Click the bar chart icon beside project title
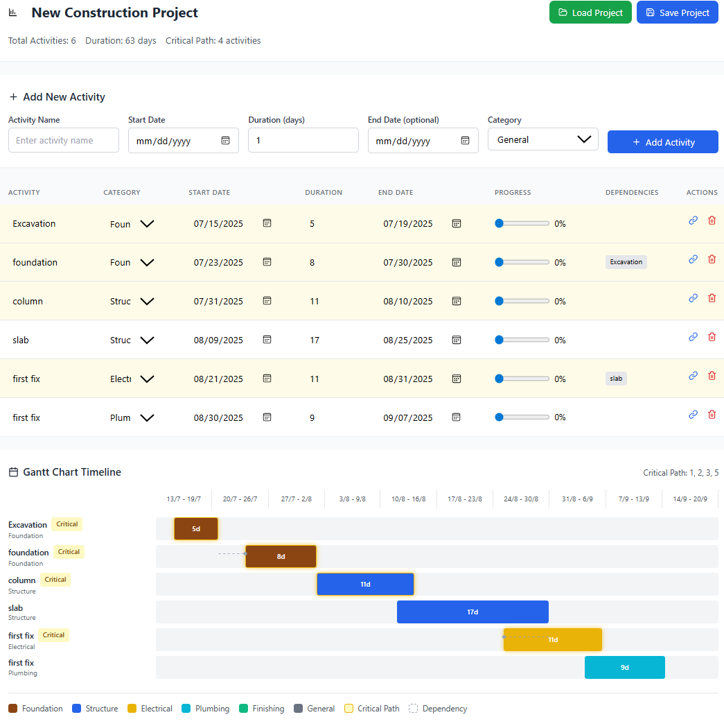This screenshot has width=724, height=726. 12,12
